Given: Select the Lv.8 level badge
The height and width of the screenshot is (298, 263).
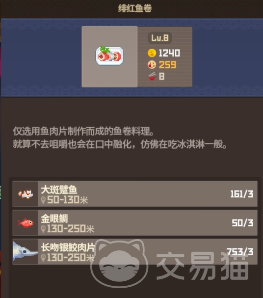Looking at the screenshot, I should click(x=160, y=38).
